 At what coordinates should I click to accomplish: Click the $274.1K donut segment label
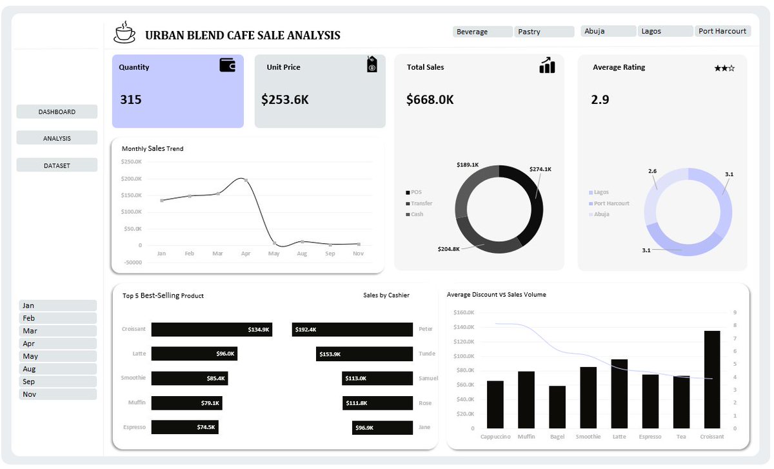(541, 169)
